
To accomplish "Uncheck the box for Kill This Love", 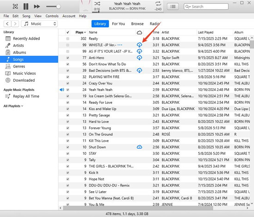I will coord(68,141).
